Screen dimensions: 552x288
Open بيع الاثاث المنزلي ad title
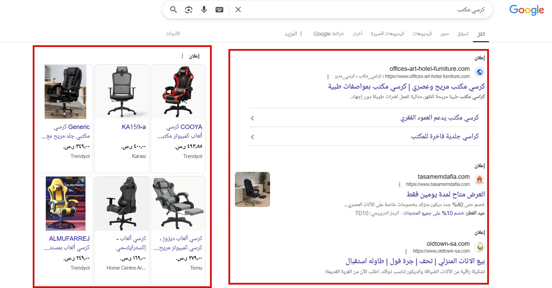pos(415,261)
